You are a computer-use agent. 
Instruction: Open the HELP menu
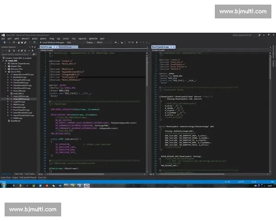(x=102, y=39)
